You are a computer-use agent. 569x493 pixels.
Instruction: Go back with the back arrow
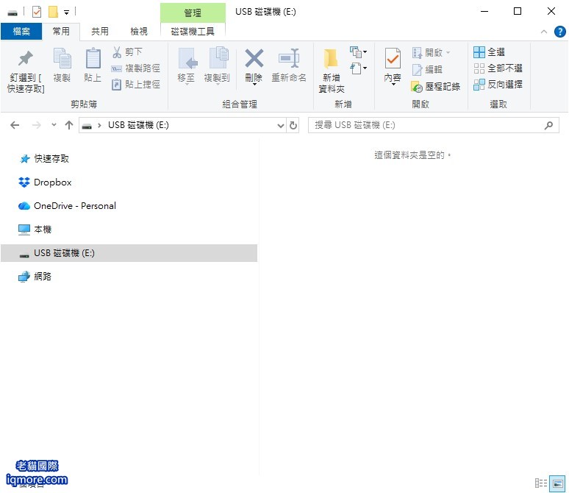(x=15, y=125)
